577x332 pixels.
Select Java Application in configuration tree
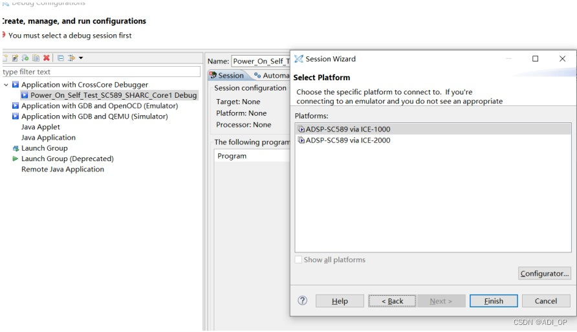tap(49, 137)
